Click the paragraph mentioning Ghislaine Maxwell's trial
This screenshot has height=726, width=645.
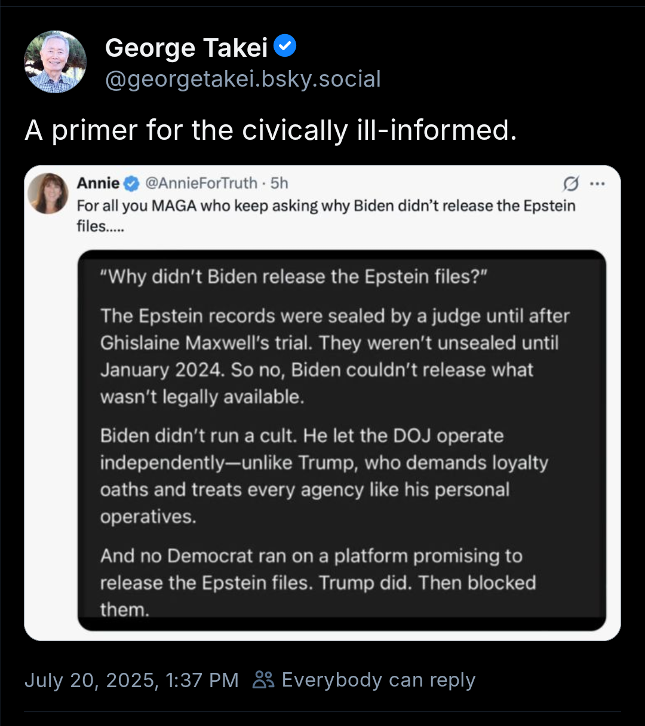(335, 356)
